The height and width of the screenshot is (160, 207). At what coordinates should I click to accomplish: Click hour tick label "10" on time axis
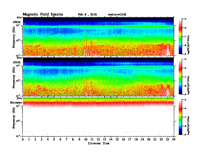pos(86,140)
